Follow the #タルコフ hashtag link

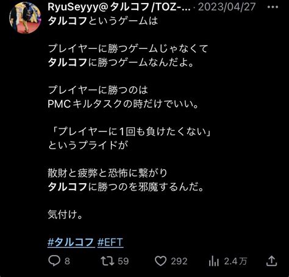click(71, 242)
